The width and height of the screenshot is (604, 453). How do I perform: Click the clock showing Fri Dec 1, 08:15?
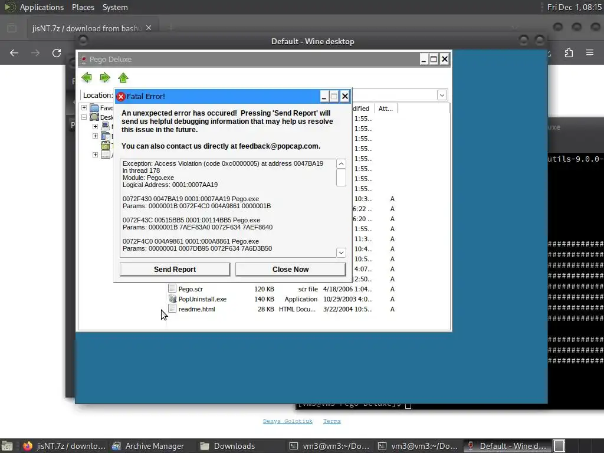(x=574, y=7)
